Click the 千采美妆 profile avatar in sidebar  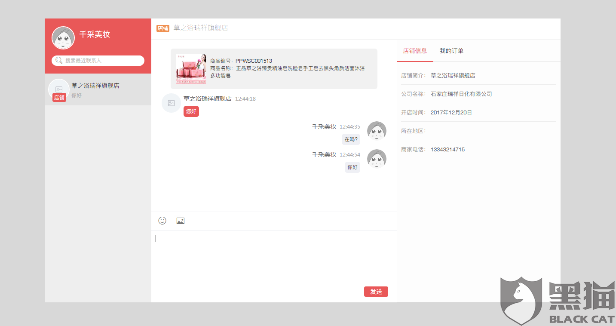(x=63, y=37)
